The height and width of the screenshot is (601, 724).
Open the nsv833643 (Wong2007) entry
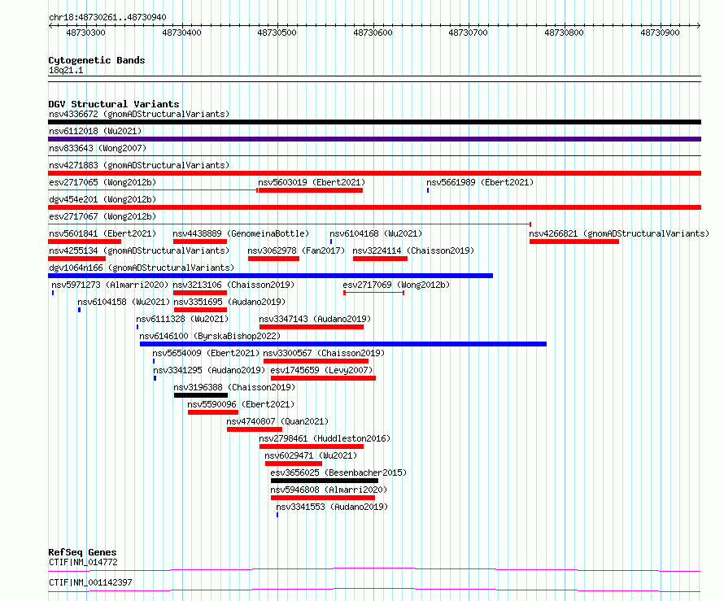click(98, 148)
